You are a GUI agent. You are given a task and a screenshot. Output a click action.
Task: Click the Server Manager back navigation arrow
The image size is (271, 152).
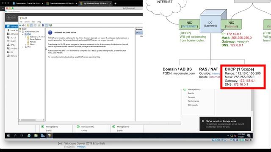[9, 17]
